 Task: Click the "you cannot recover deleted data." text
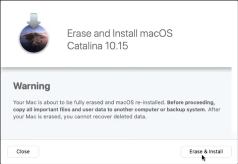coord(105,117)
